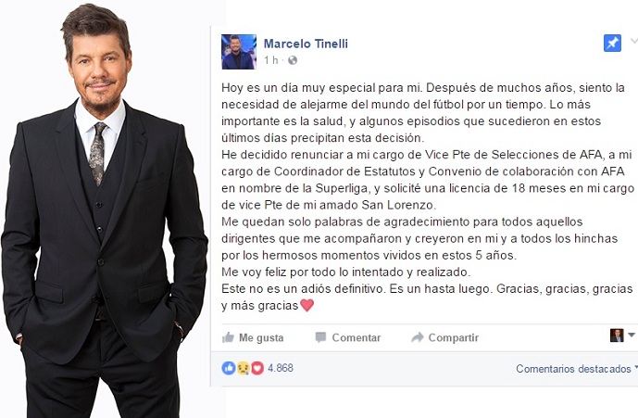
Task: Select the blue Like reaction icon
Action: click(229, 368)
